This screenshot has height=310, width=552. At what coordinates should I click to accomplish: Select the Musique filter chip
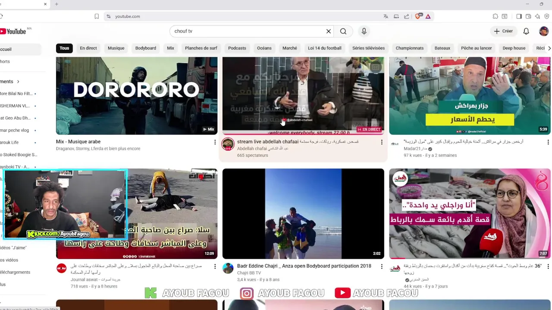click(116, 48)
